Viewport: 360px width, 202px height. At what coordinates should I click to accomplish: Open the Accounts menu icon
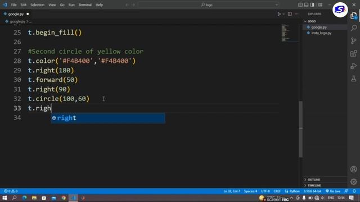pyautogui.click(x=354, y=169)
